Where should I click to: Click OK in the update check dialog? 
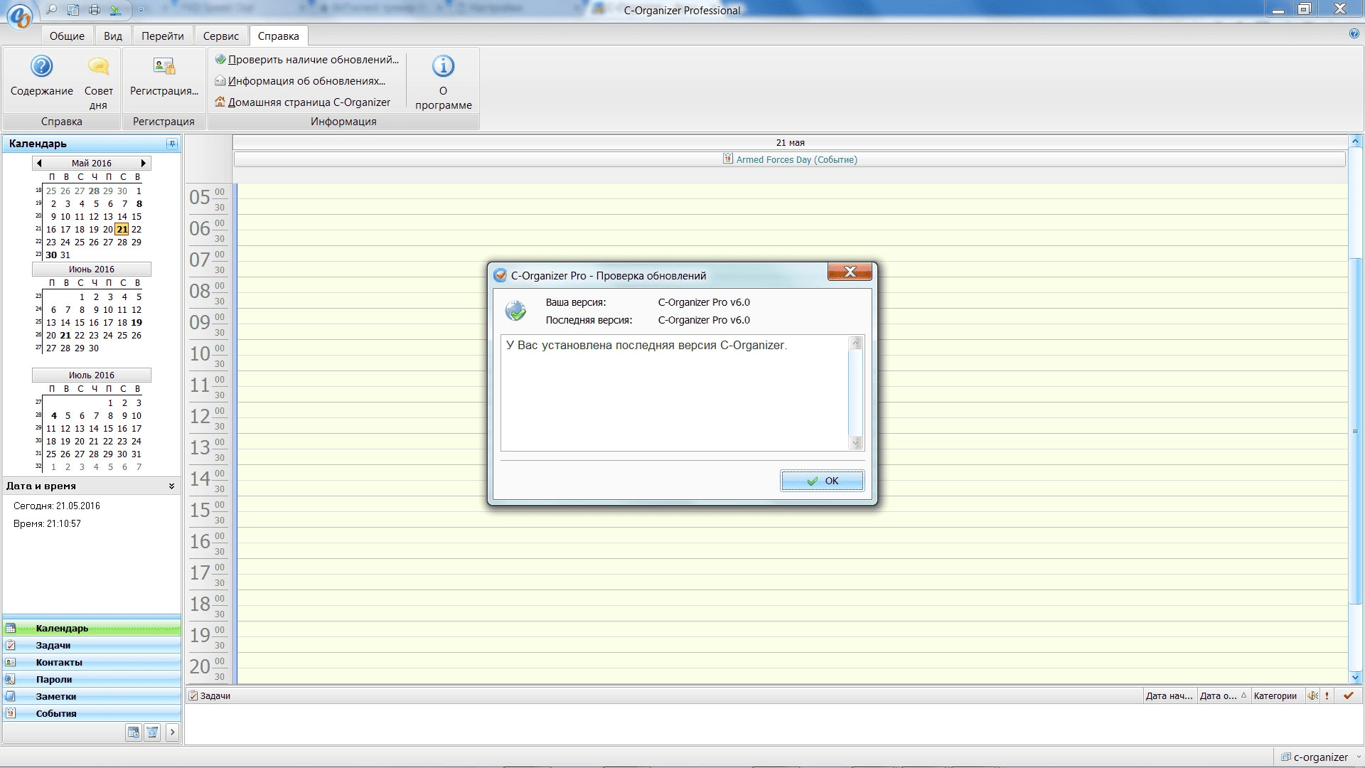point(823,481)
